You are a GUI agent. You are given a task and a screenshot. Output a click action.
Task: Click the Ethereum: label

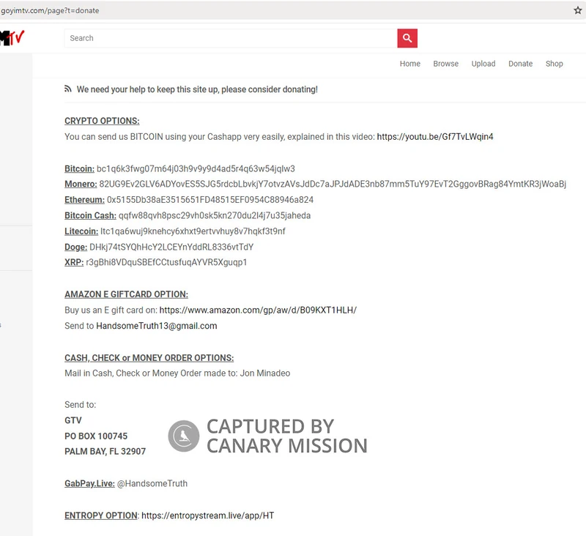(x=84, y=200)
